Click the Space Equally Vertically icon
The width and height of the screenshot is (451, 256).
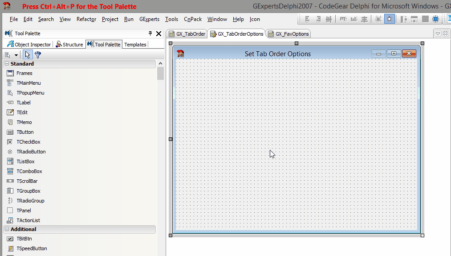tap(414, 19)
